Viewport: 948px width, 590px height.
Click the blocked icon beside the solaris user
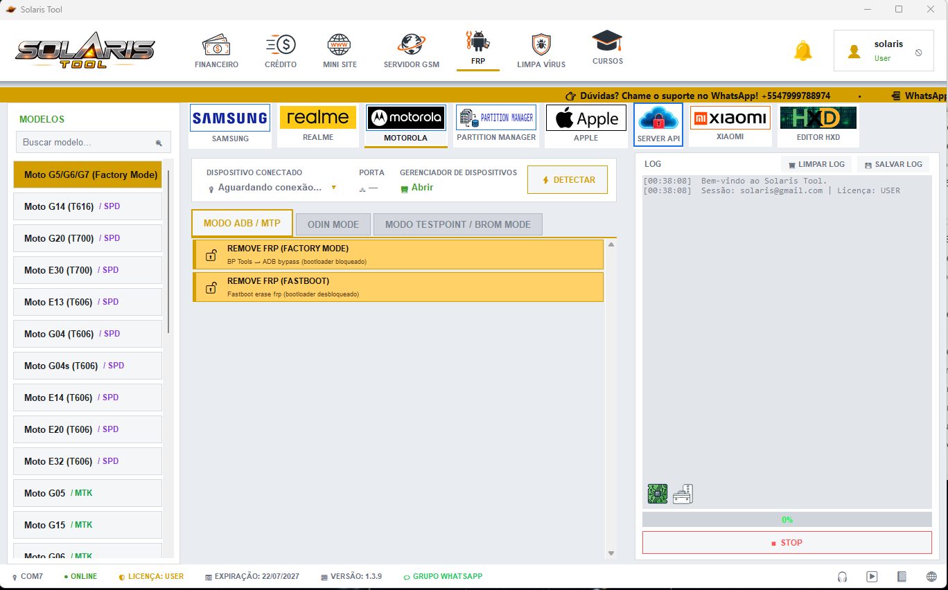(x=919, y=52)
